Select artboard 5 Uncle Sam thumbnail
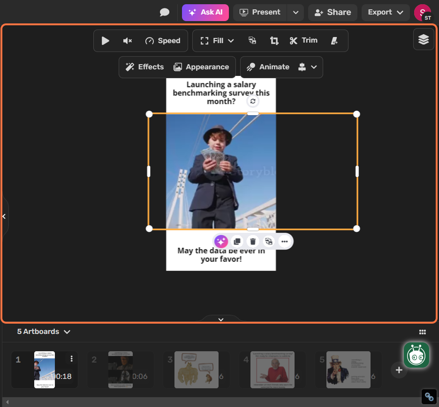439x407 pixels. pos(348,370)
